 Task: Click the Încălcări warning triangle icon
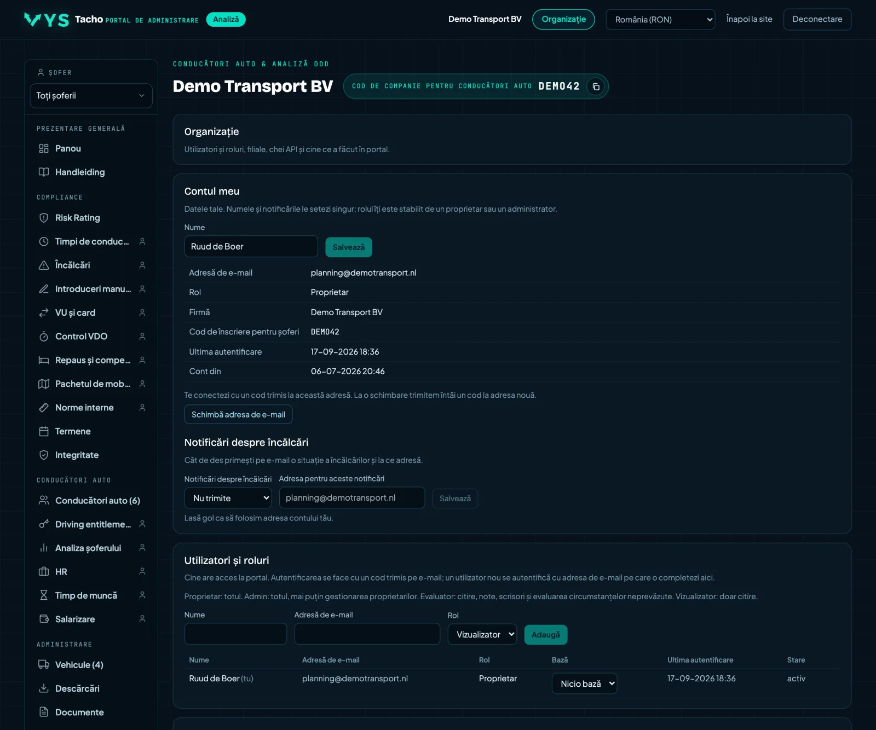44,265
